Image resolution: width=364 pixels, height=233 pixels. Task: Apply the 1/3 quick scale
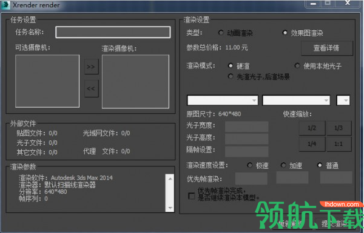click(339, 128)
